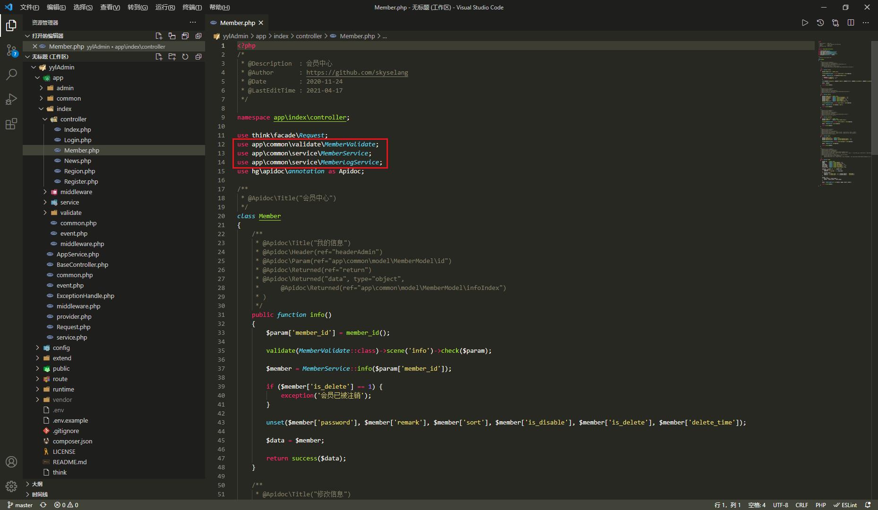Collapse the controller folder
Image resolution: width=878 pixels, height=510 pixels.
(73, 119)
